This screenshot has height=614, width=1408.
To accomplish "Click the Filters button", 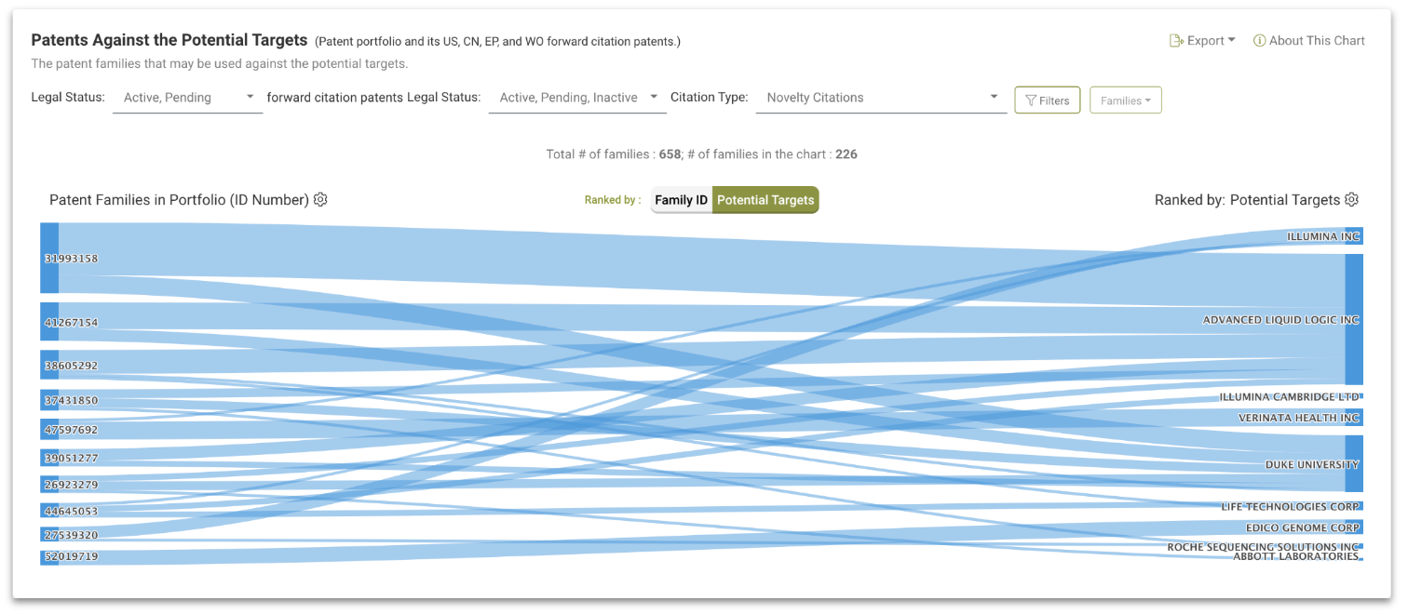I will (1048, 100).
